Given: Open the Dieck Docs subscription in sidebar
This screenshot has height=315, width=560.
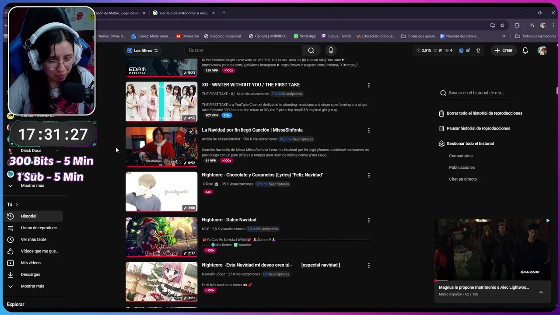Looking at the screenshot, I should (x=31, y=150).
